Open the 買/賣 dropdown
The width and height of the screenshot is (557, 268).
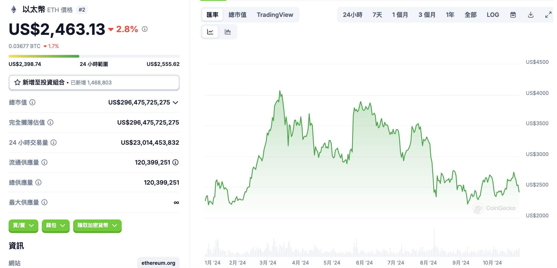[23, 225]
